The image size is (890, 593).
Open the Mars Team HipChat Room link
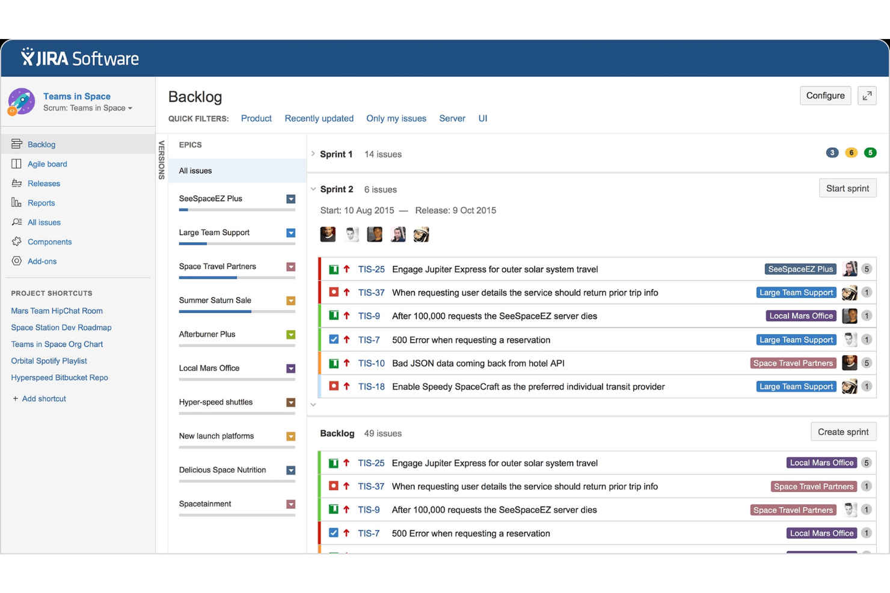tap(57, 311)
